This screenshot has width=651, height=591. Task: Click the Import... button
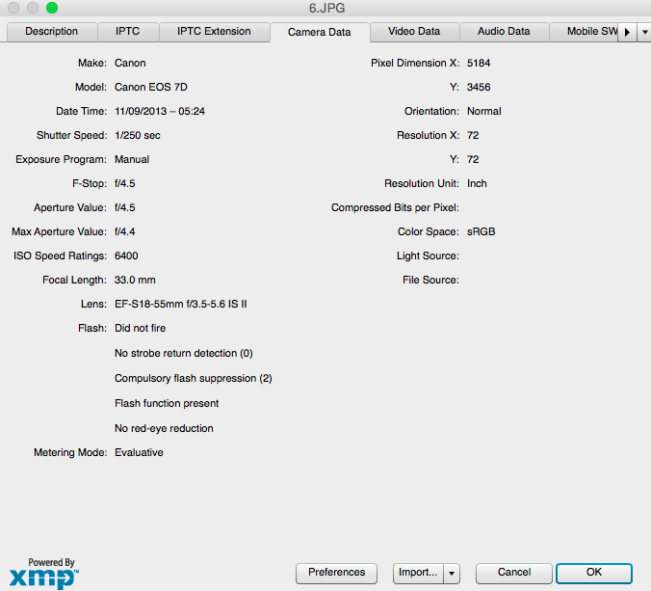[418, 573]
